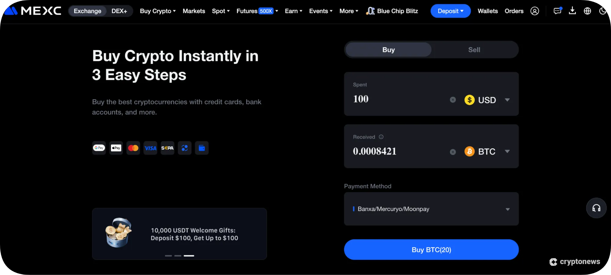Select the Google Pay payment icon

pyautogui.click(x=99, y=148)
